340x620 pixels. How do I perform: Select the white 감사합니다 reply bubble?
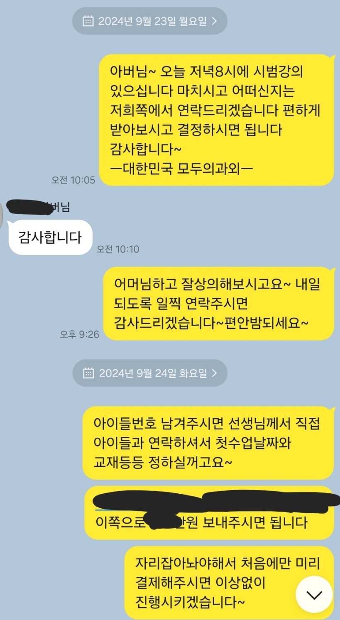[x=50, y=237]
